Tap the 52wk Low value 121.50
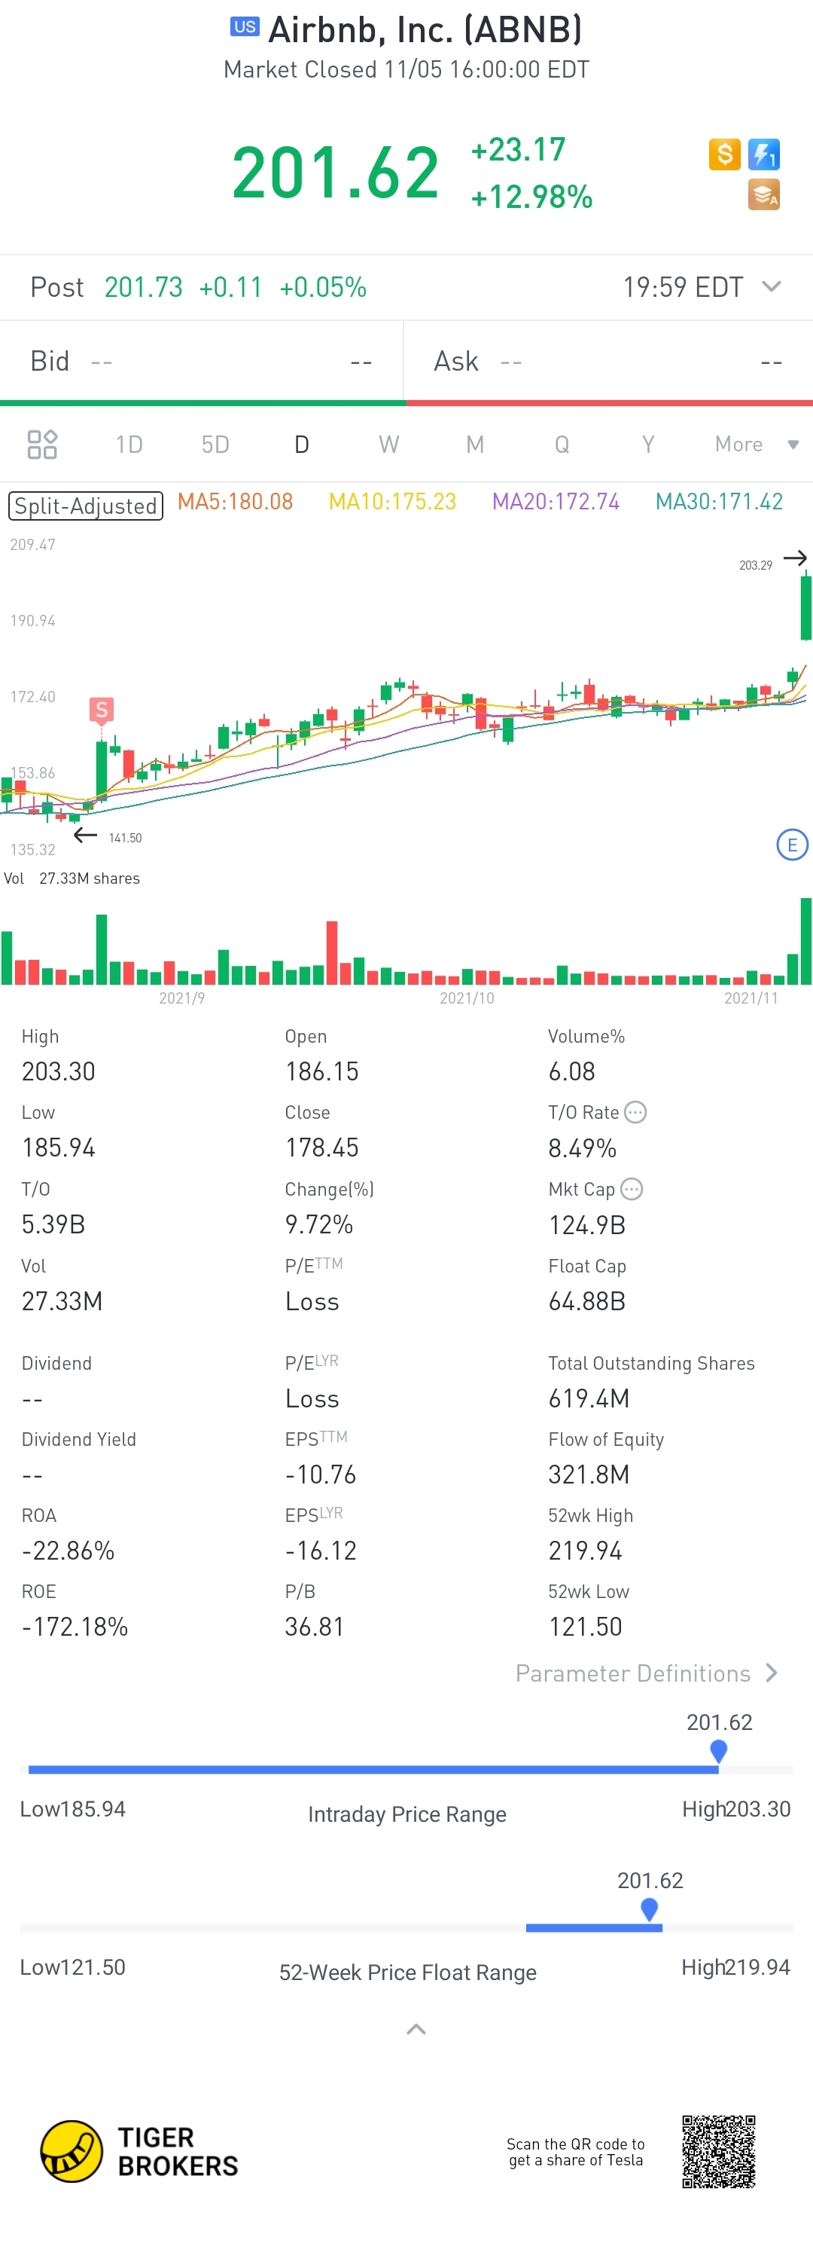This screenshot has height=2243, width=813. pos(585,1626)
